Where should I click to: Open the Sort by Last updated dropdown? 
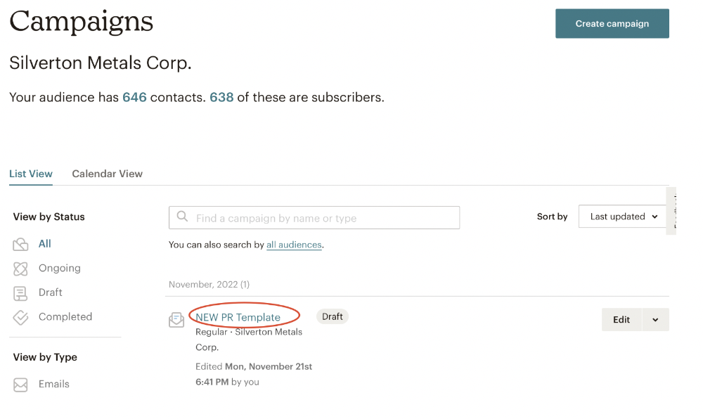click(623, 217)
